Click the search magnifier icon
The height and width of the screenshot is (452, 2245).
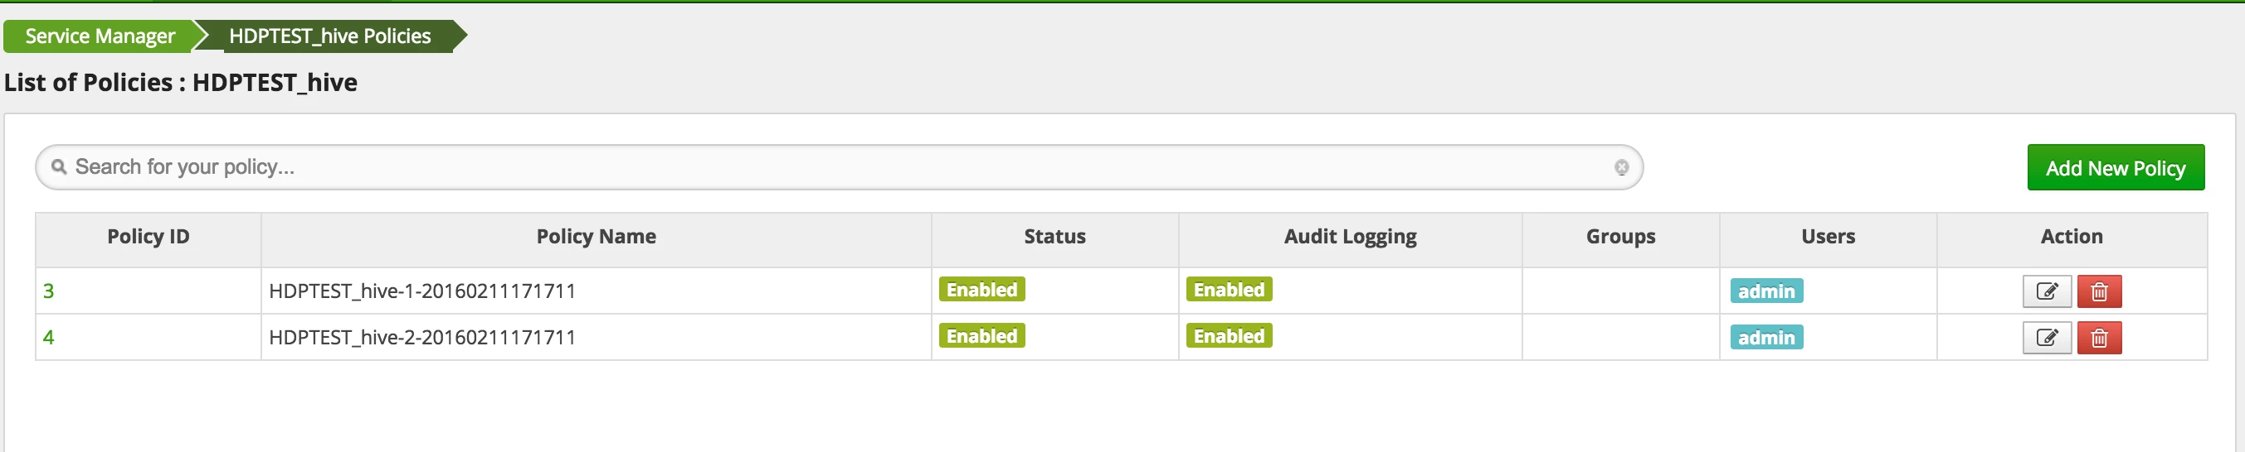[58, 166]
